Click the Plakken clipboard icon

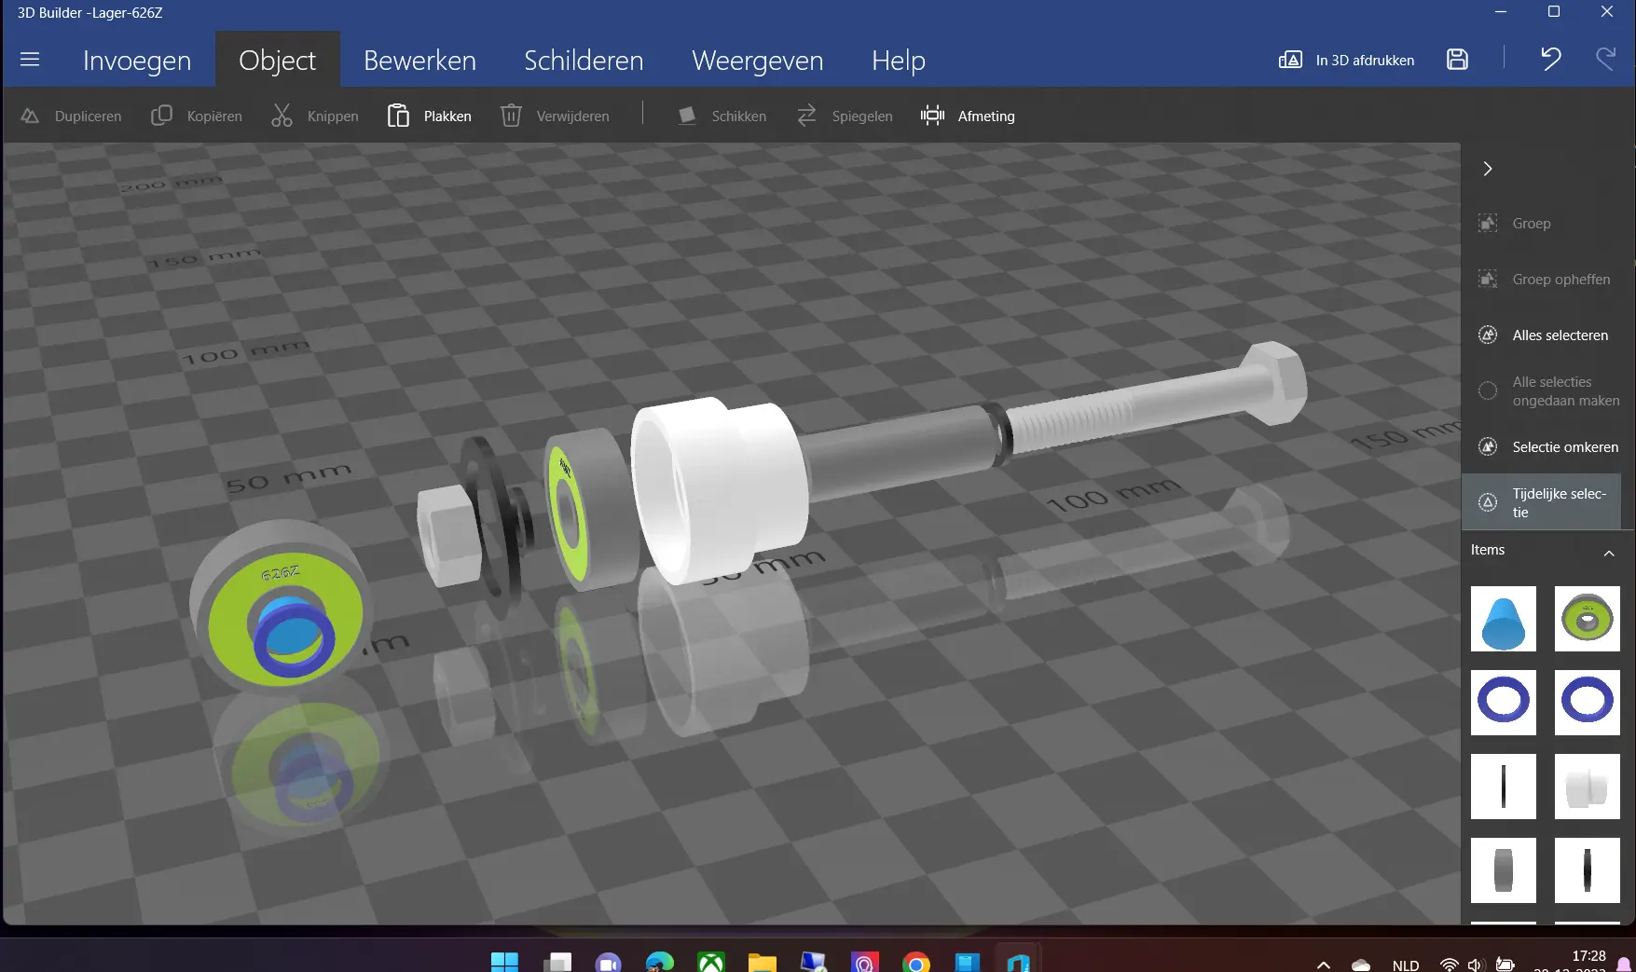398,116
